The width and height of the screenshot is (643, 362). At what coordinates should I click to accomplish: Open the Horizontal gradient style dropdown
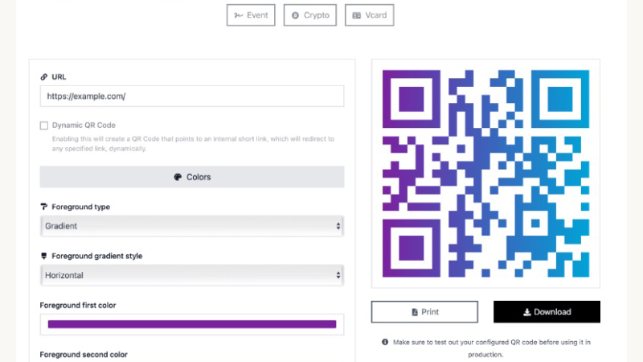[192, 275]
